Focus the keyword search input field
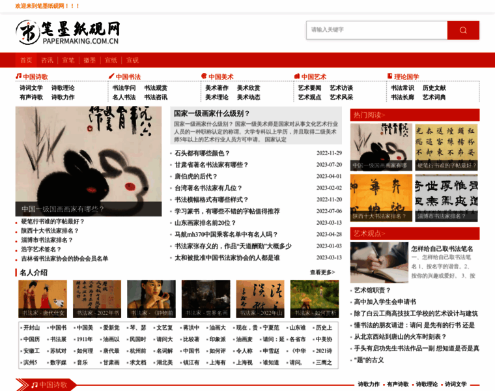 [x=376, y=30]
